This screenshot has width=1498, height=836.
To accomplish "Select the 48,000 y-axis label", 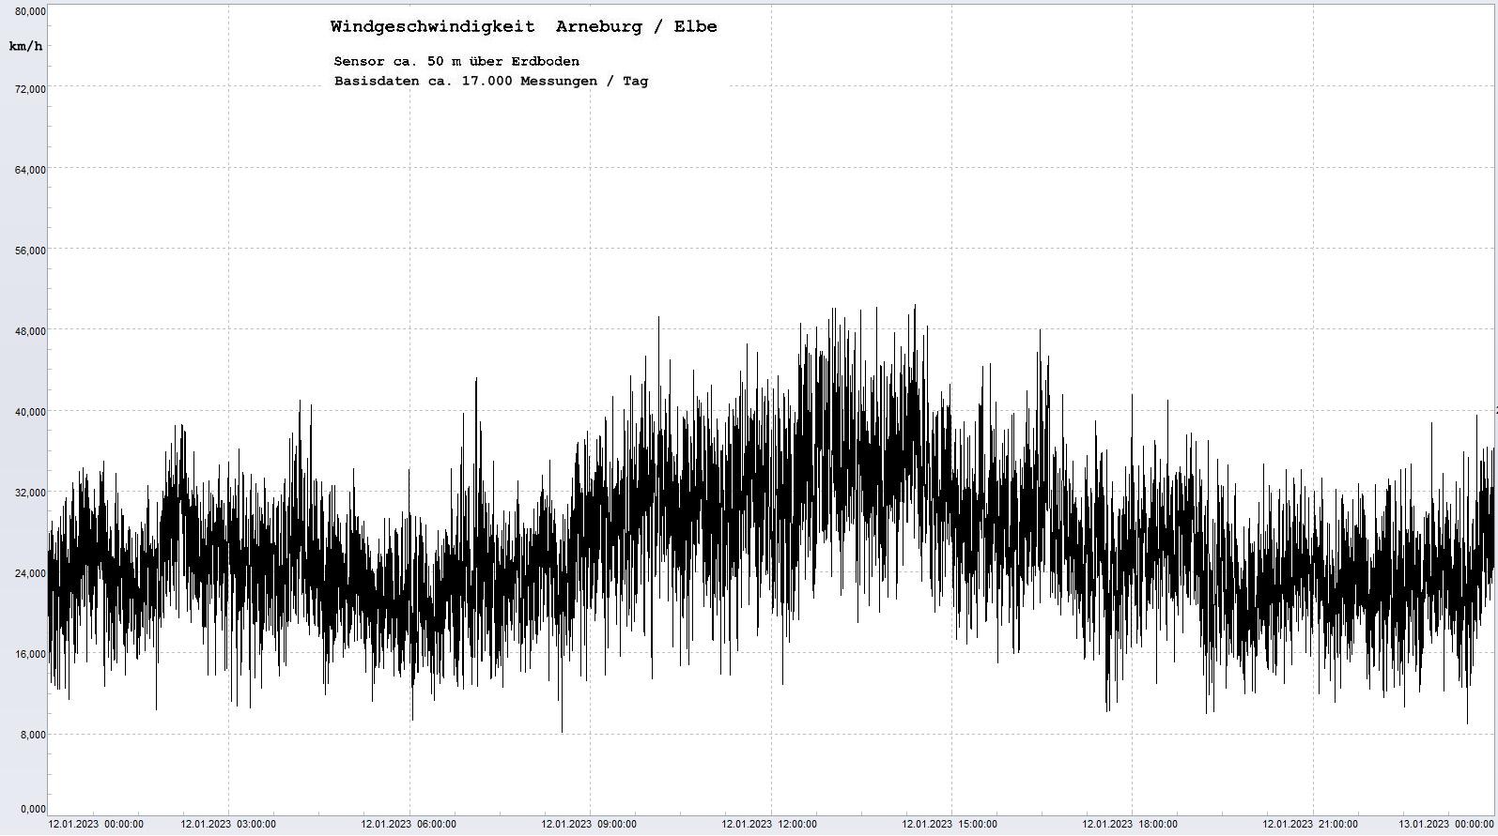I will (29, 331).
